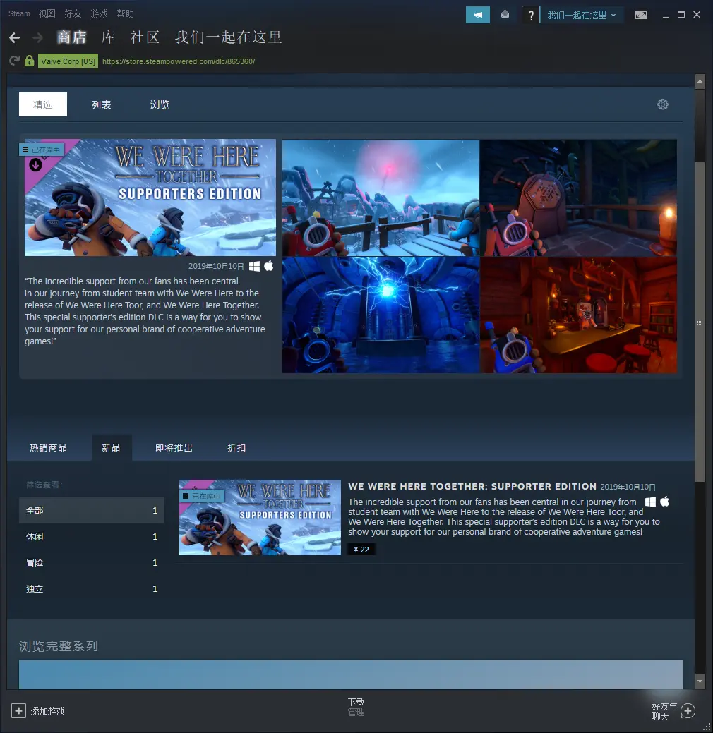Click Windows icon under featured banner
Viewport: 713px width, 733px height.
tap(254, 267)
